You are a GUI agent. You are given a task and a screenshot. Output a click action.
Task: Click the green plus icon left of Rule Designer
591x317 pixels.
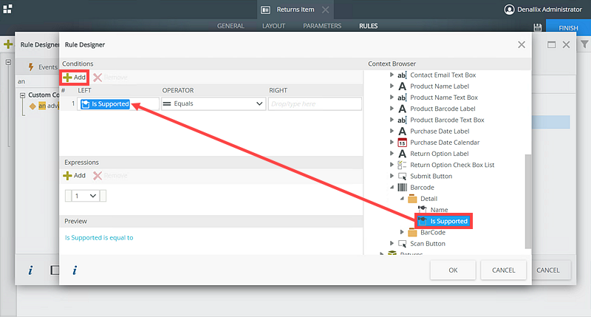coord(8,44)
